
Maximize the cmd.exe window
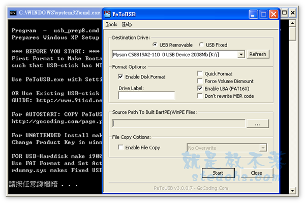(284, 13)
